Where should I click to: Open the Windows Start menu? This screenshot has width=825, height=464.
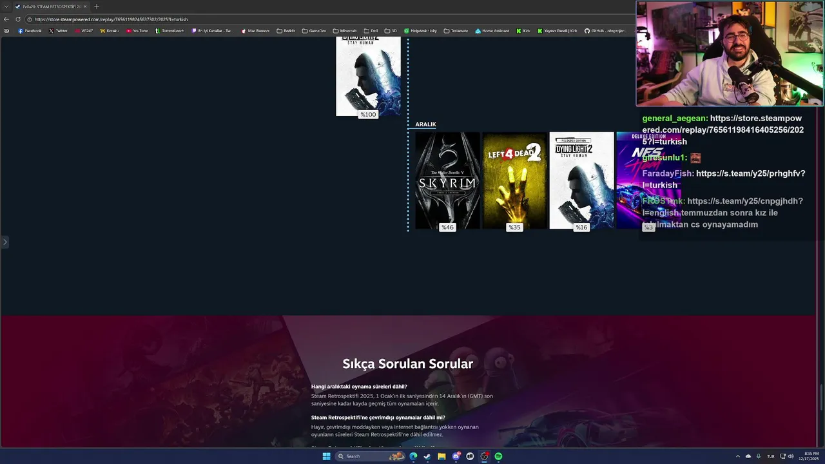326,456
